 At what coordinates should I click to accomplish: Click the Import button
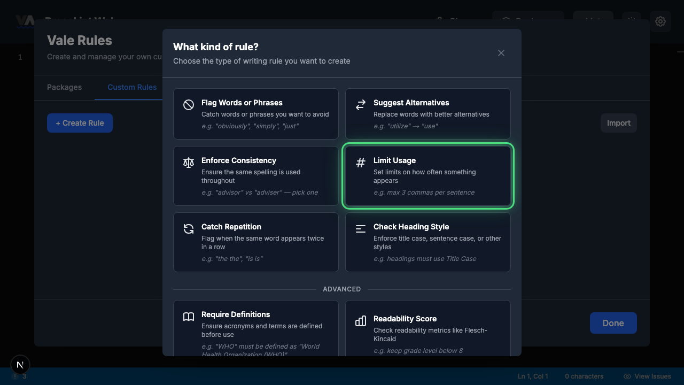(x=618, y=123)
